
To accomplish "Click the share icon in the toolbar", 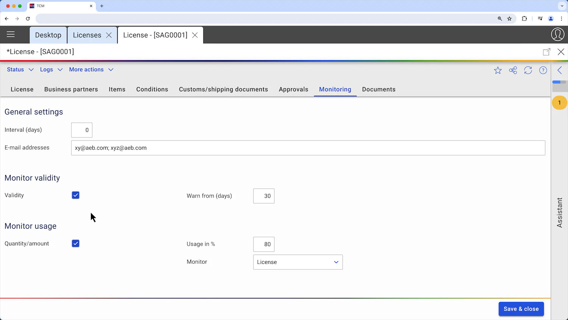I will click(513, 70).
